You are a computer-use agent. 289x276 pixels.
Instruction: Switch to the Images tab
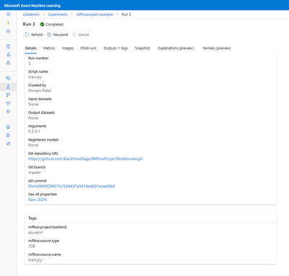click(x=68, y=48)
